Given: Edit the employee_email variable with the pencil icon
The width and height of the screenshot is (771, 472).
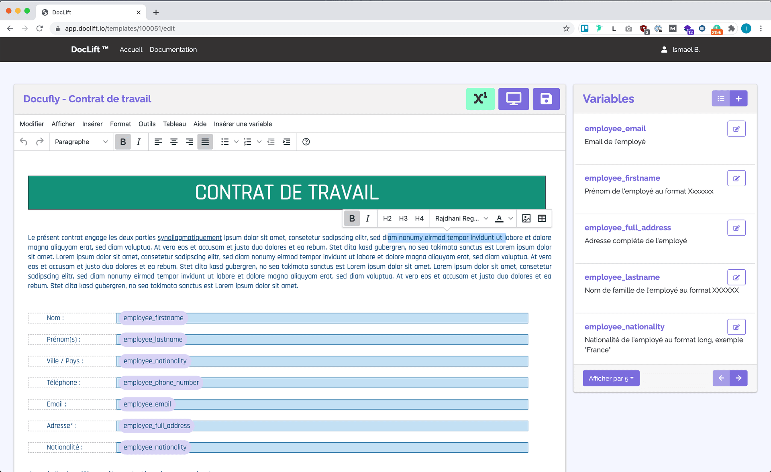Looking at the screenshot, I should point(736,128).
